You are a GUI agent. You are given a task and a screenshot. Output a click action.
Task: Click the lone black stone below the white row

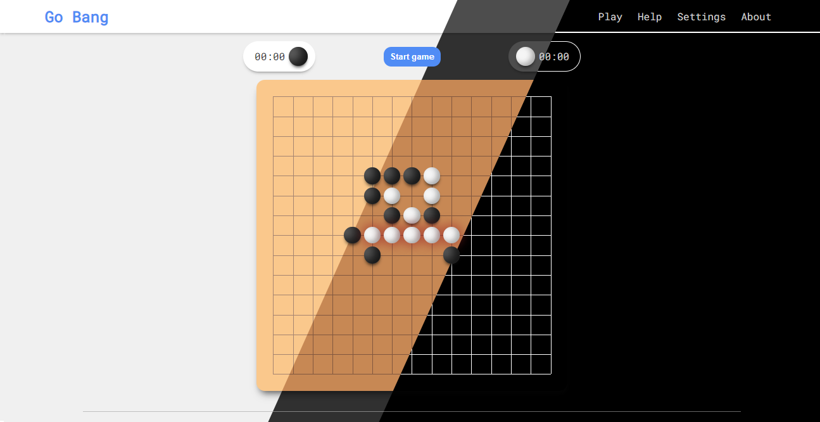click(372, 255)
